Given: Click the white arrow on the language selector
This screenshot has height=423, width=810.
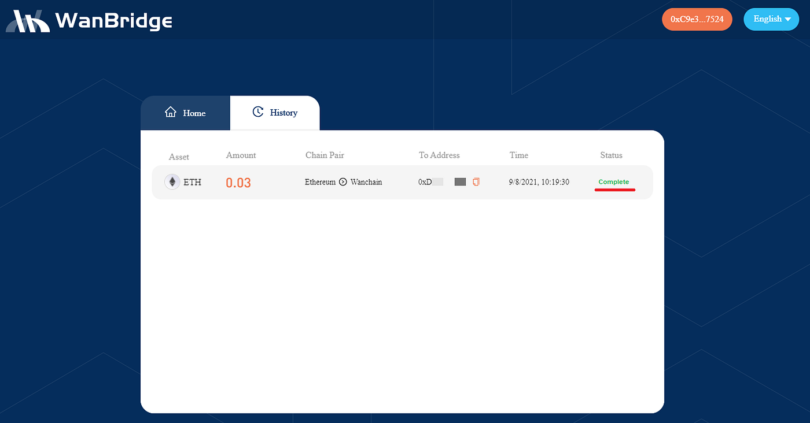Looking at the screenshot, I should [787, 19].
